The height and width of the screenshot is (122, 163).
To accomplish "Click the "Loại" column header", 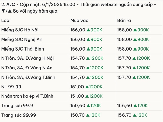I will [x=6, y=21].
